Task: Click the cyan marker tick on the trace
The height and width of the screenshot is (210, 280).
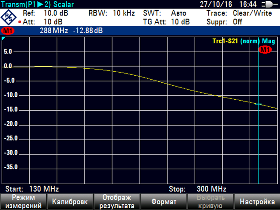Action: [258, 104]
